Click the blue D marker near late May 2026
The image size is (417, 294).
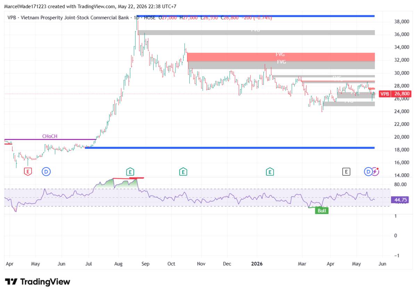click(368, 171)
